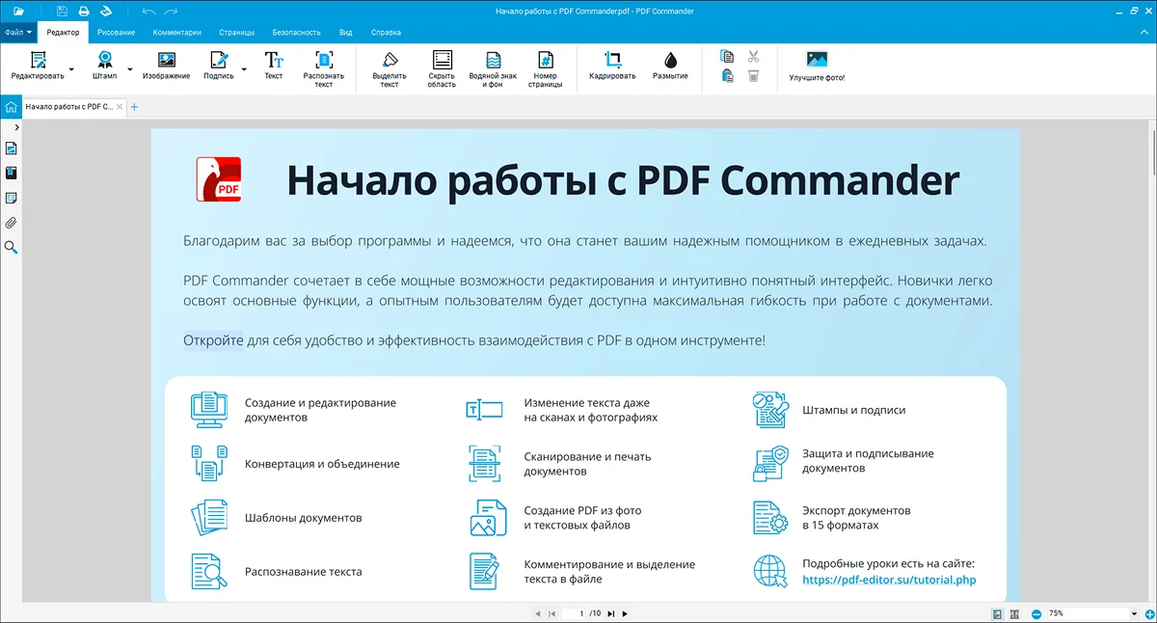Go to the next page
Viewport: 1157px width, 623px height.
pos(625,613)
